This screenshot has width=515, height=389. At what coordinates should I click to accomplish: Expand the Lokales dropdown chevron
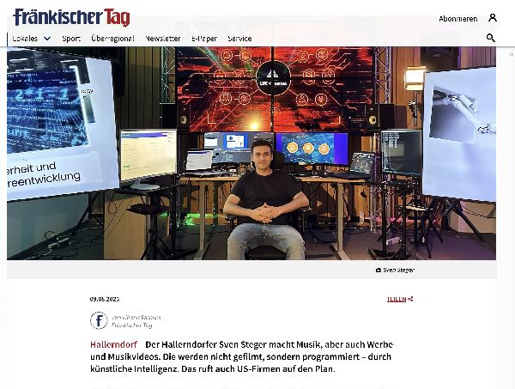click(x=47, y=39)
